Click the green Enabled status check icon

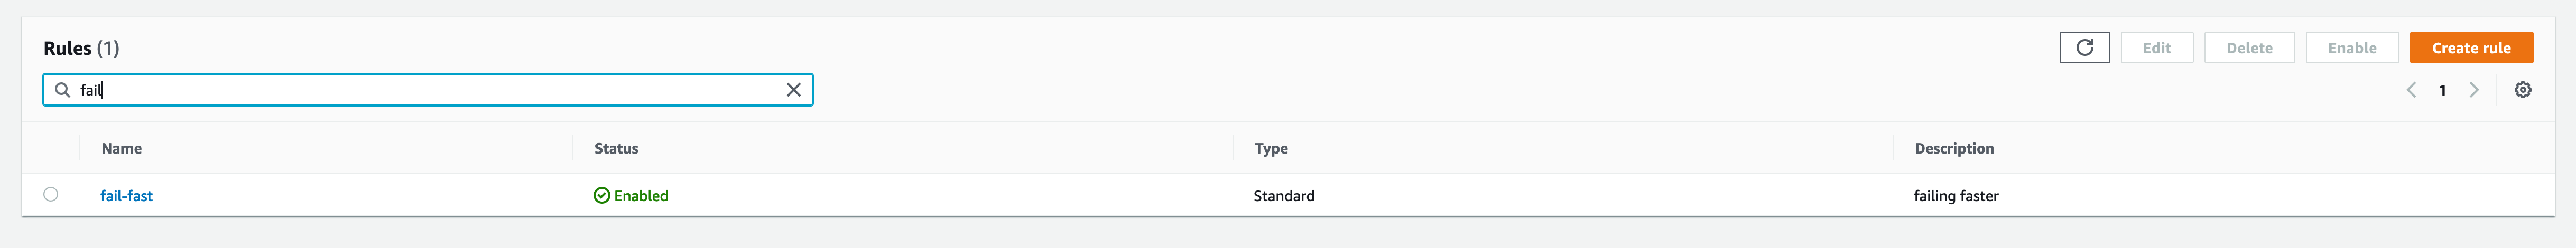pos(601,196)
